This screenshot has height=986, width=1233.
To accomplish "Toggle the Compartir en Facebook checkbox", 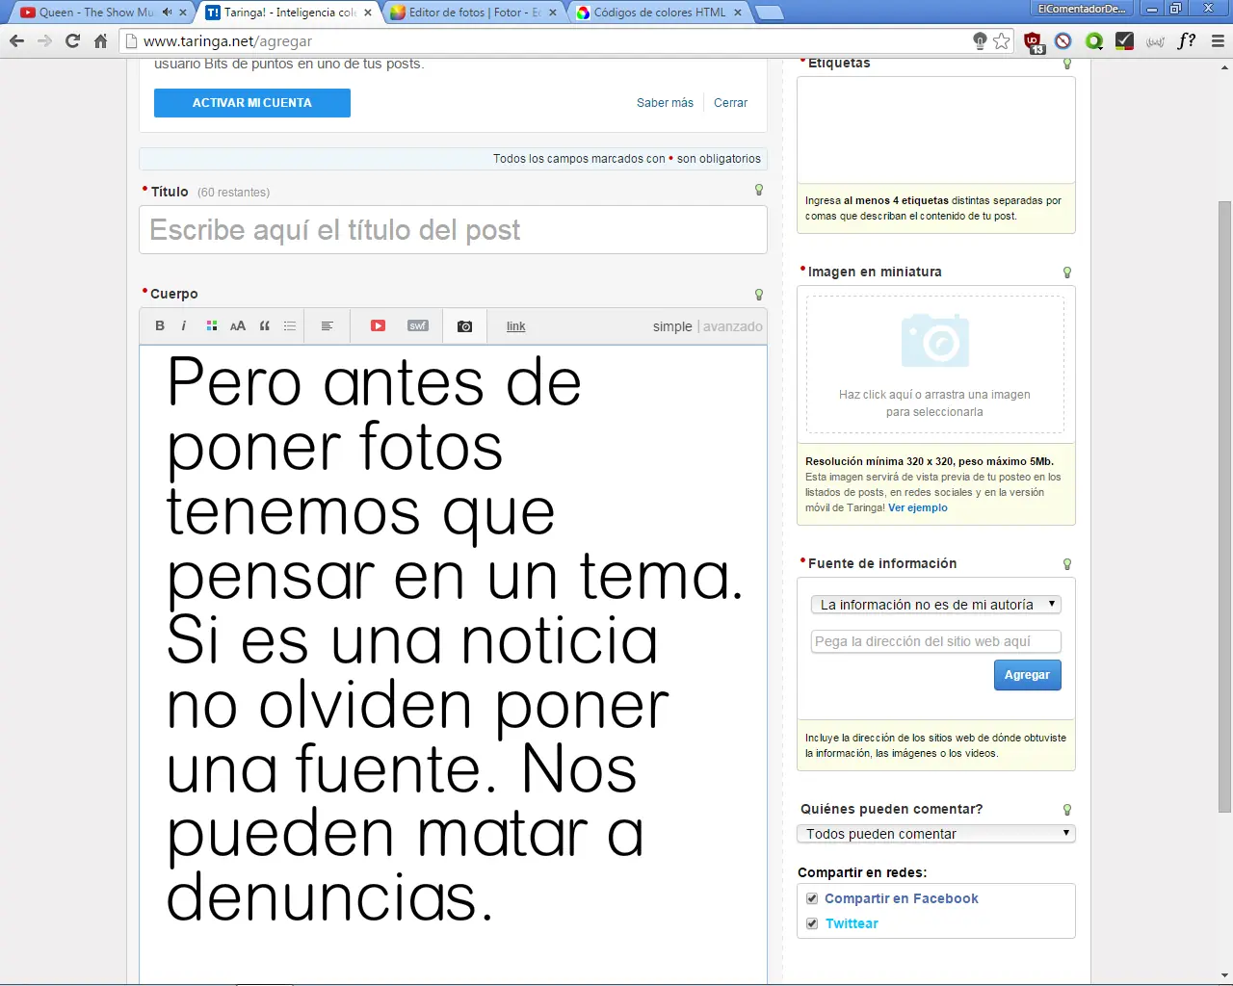I will 812,898.
